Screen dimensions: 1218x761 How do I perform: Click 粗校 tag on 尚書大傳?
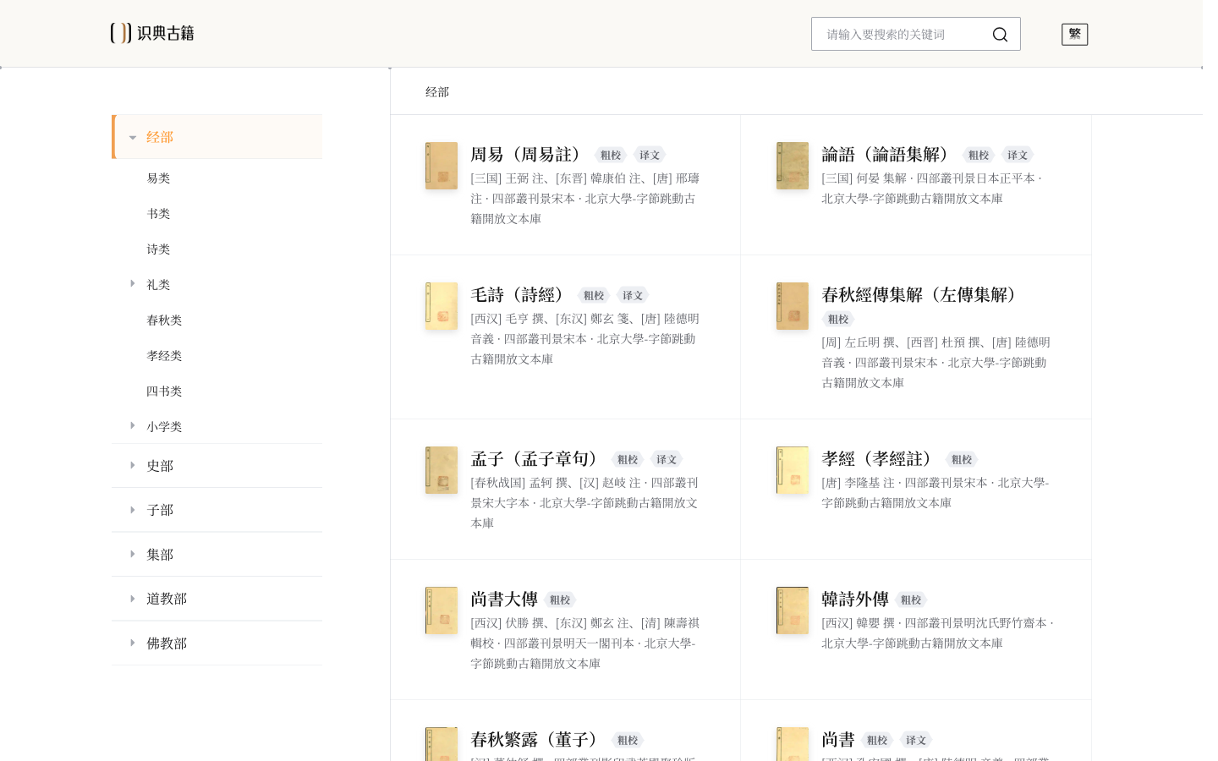pyautogui.click(x=560, y=599)
